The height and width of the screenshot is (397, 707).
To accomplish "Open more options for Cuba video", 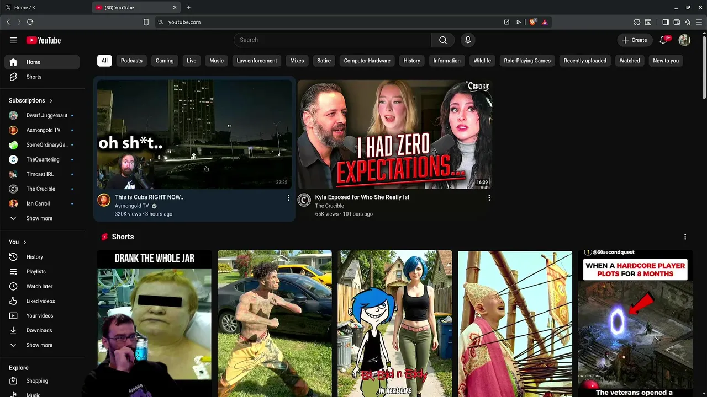I will [288, 197].
